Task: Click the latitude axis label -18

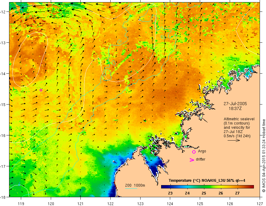Action: 3,197
